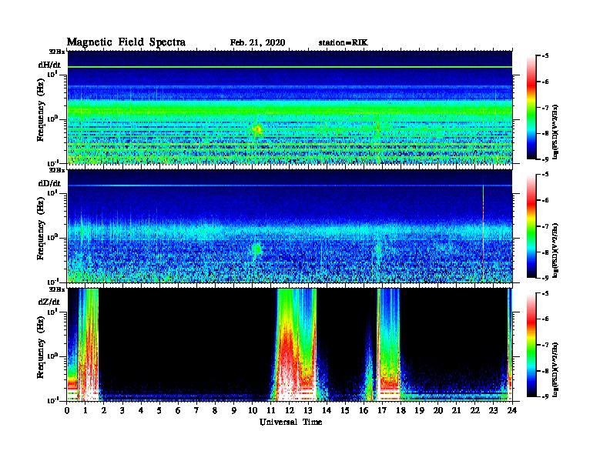Click the vertical spike near 22.5 UT in dD/dt
This screenshot has width=610, height=471.
point(483,232)
